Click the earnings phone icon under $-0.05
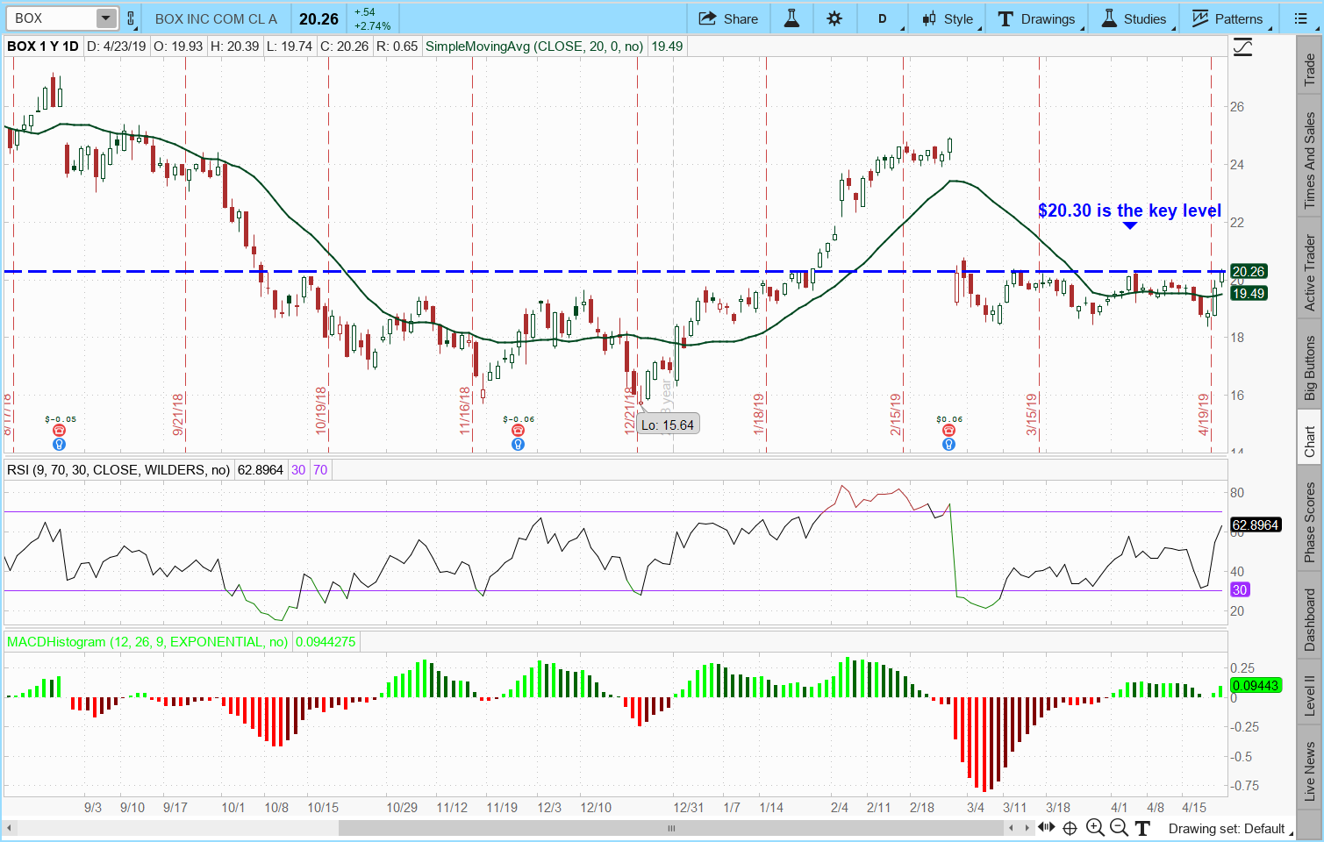The height and width of the screenshot is (842, 1324). click(x=59, y=431)
